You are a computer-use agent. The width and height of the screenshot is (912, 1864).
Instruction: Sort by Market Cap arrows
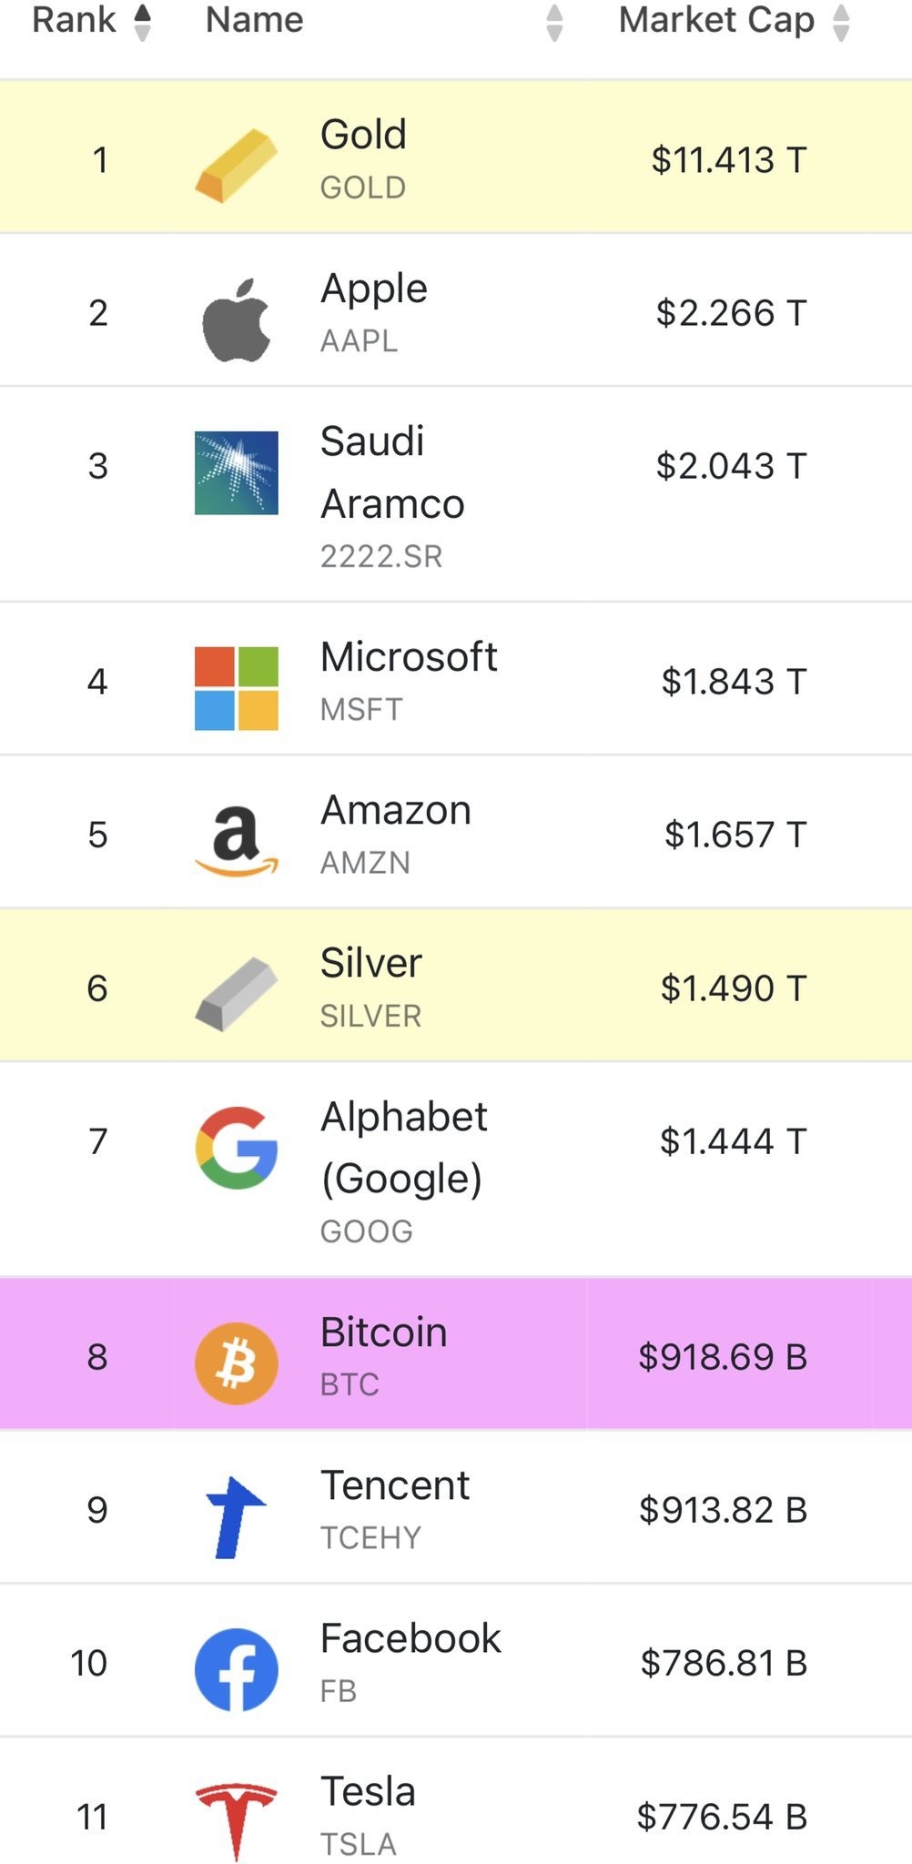pyautogui.click(x=841, y=22)
